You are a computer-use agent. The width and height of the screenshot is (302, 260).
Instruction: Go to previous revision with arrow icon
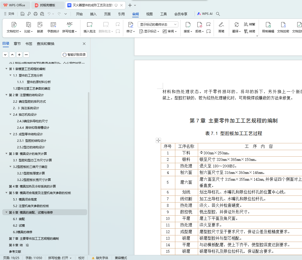pos(209,24)
